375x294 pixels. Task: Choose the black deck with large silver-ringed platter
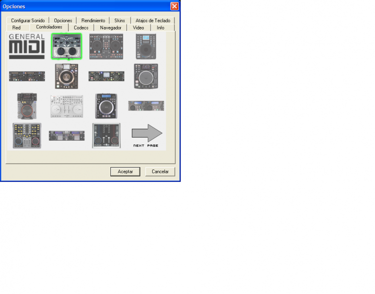[146, 76]
